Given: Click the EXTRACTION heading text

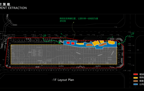Looking at the screenshot, I should click(17, 8).
